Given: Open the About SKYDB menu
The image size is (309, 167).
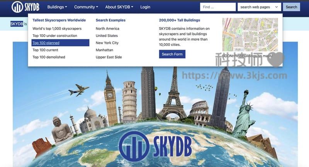Looking at the screenshot, I should pyautogui.click(x=119, y=7).
